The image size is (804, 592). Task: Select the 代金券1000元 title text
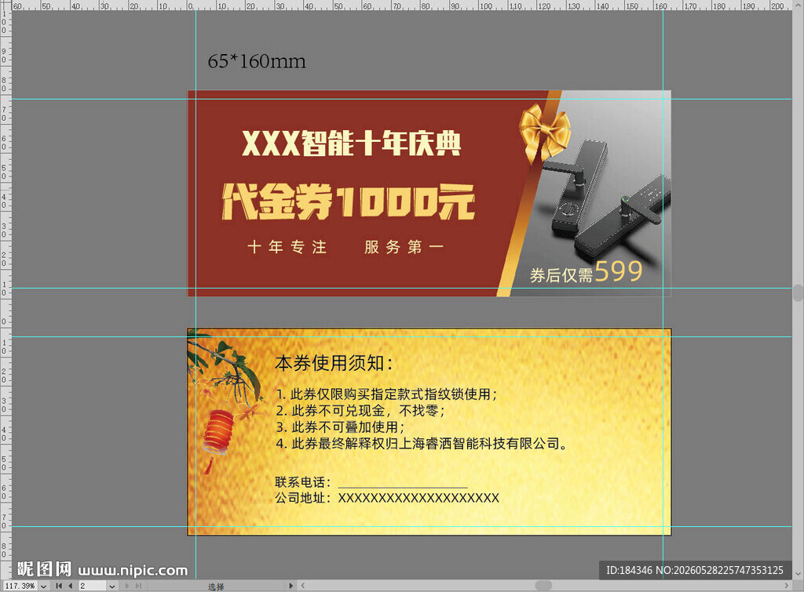coord(349,202)
